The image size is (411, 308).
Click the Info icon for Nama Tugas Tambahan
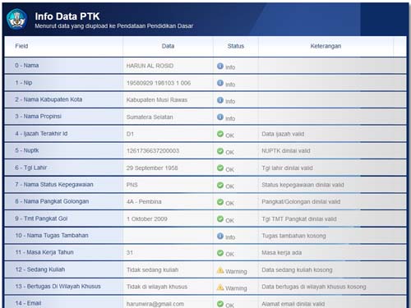[220, 236]
